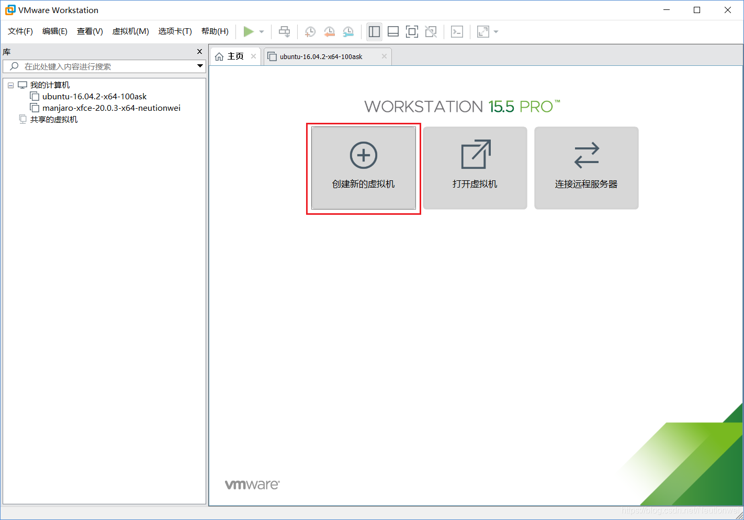This screenshot has width=744, height=520.
Task: Click the 创建新的虚拟机 button
Action: tap(364, 168)
